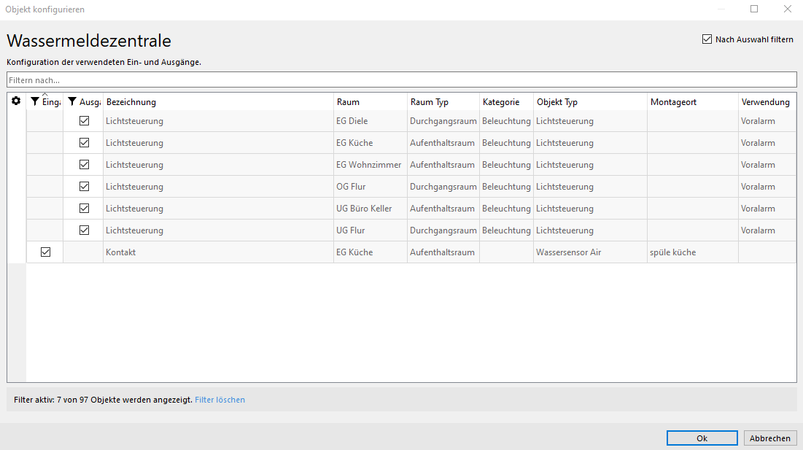This screenshot has height=450, width=803.
Task: Open table settings gear icon
Action: (16, 101)
